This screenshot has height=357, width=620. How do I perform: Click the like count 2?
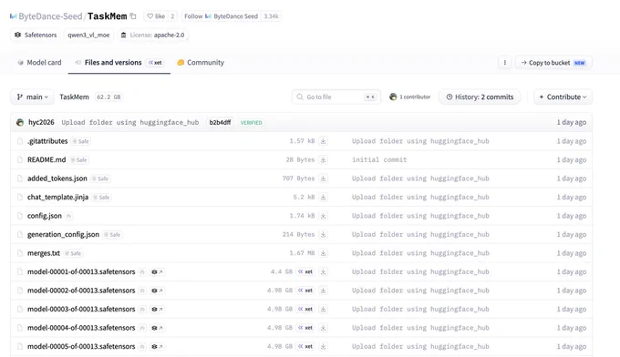(172, 16)
